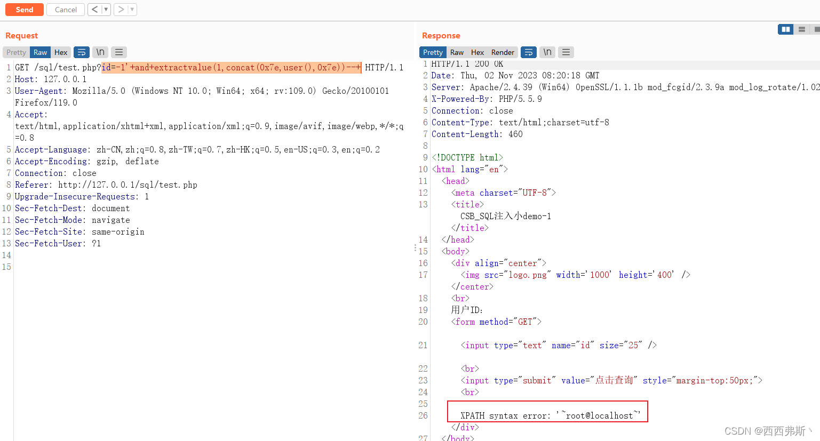The width and height of the screenshot is (820, 441).
Task: Click the highlighted id injection payload
Action: (232, 67)
